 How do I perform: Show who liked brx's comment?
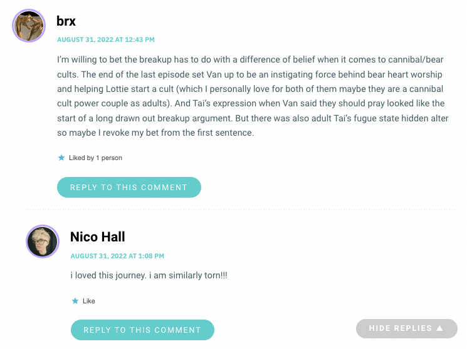click(x=95, y=158)
